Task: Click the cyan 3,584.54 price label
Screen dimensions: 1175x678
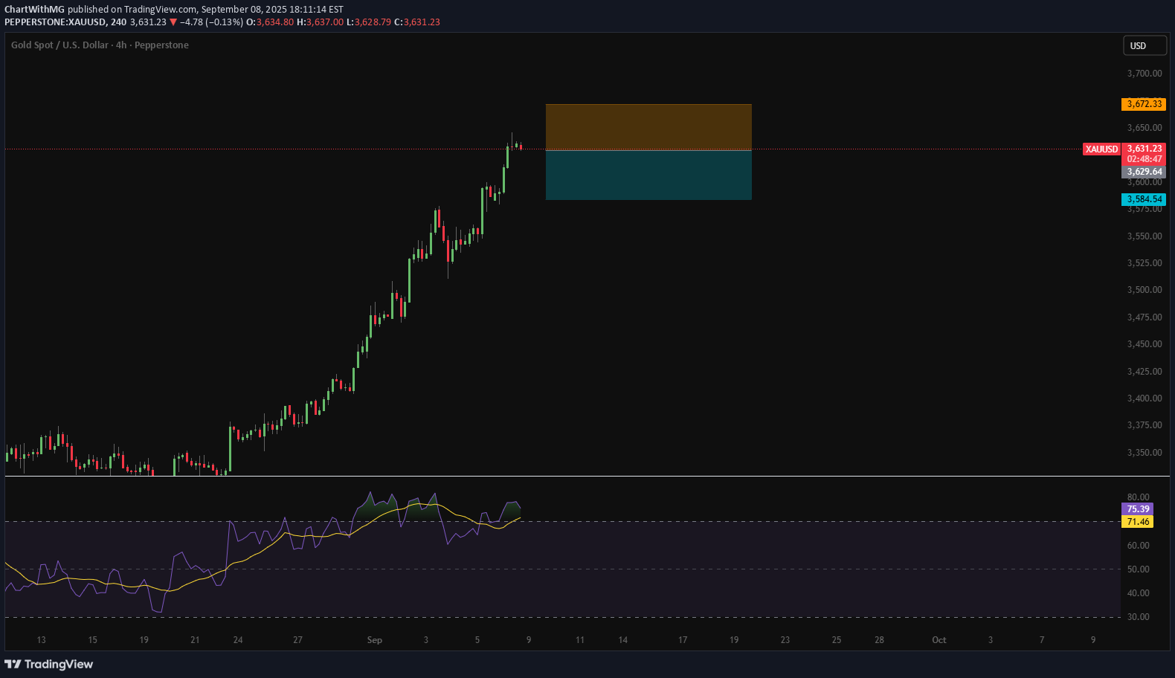Action: [x=1144, y=199]
